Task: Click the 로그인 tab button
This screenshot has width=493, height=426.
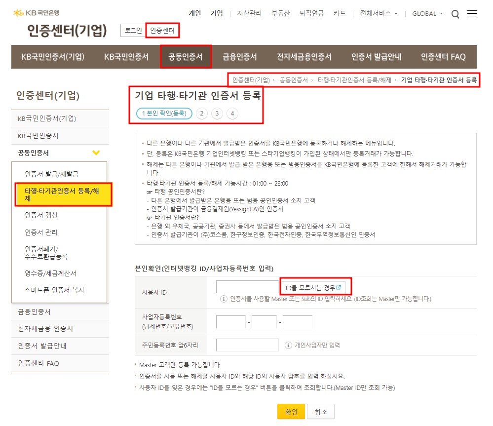Action: click(133, 31)
